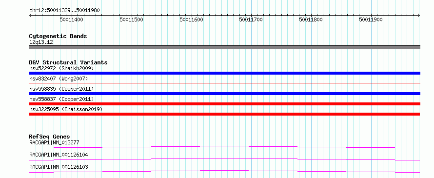Click the 50011500 ruler position label
434x178 pixels.
132,20
